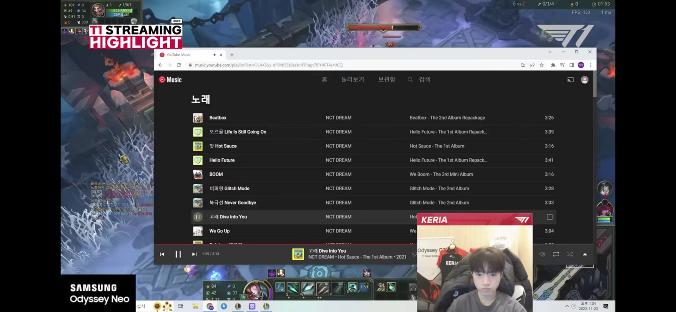The height and width of the screenshot is (312, 676).
Task: Open the 보관함 tab
Action: pyautogui.click(x=387, y=79)
